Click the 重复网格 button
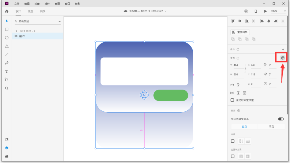Screen dimensions: 290x163 240,32
